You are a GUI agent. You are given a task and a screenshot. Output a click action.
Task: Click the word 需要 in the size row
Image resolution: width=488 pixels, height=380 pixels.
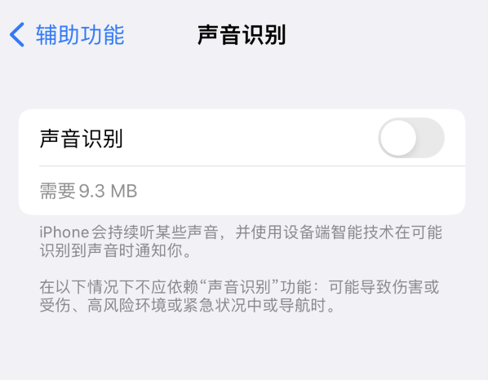(58, 191)
